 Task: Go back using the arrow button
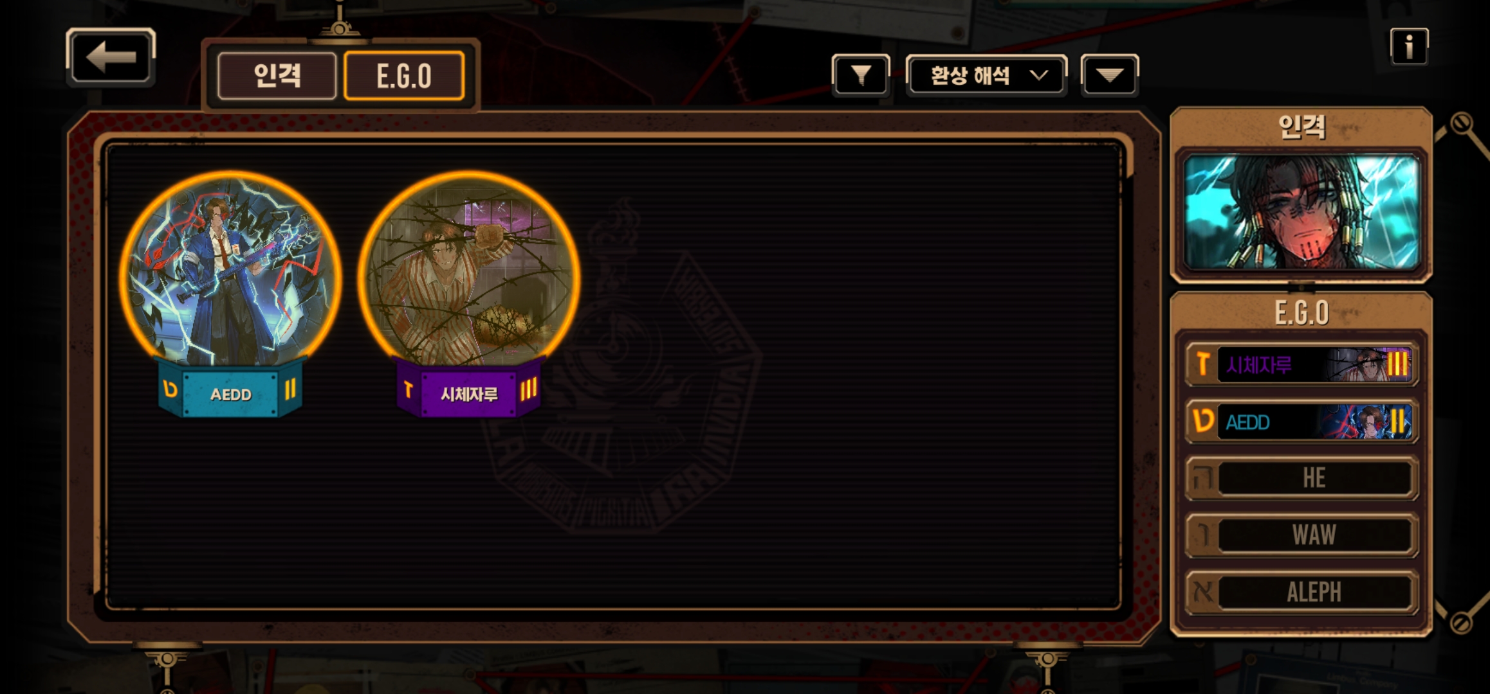(111, 57)
